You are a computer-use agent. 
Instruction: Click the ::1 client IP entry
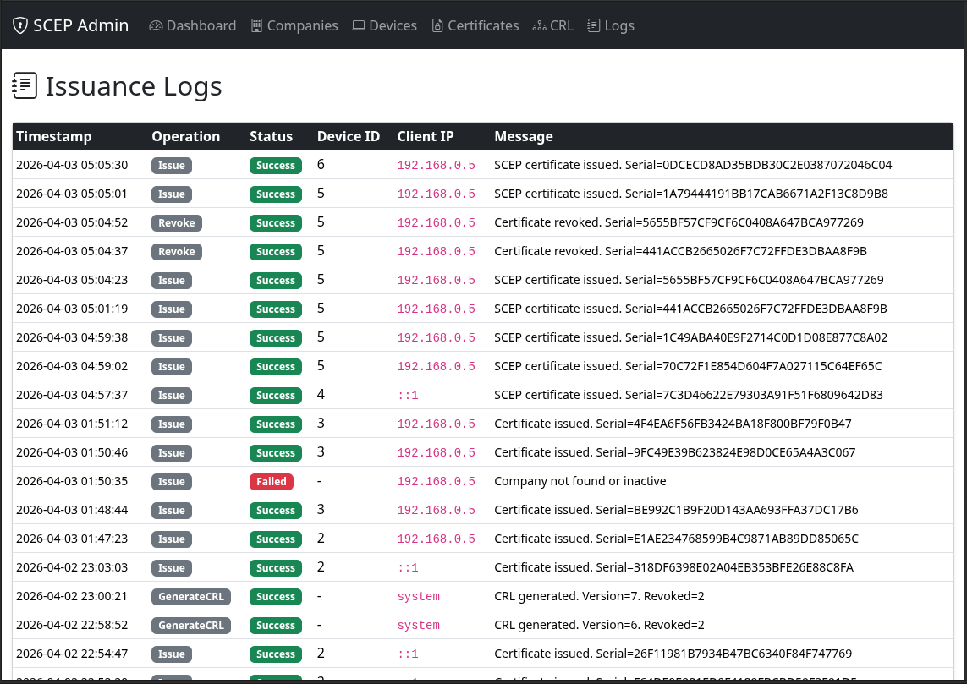(x=408, y=395)
